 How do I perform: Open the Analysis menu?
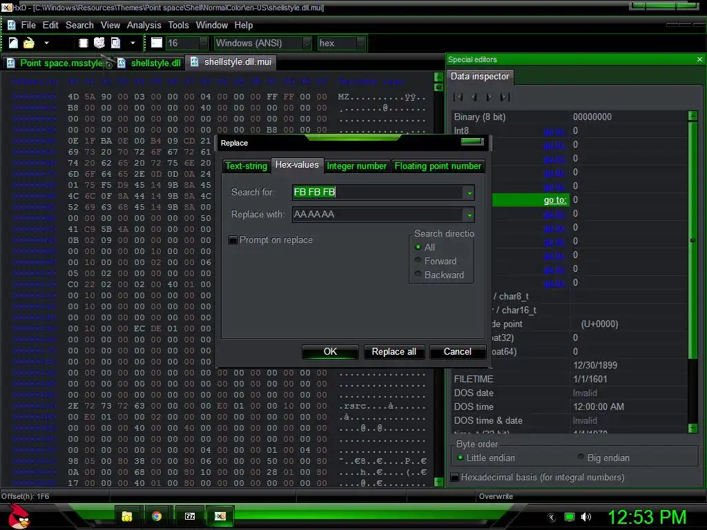[144, 26]
